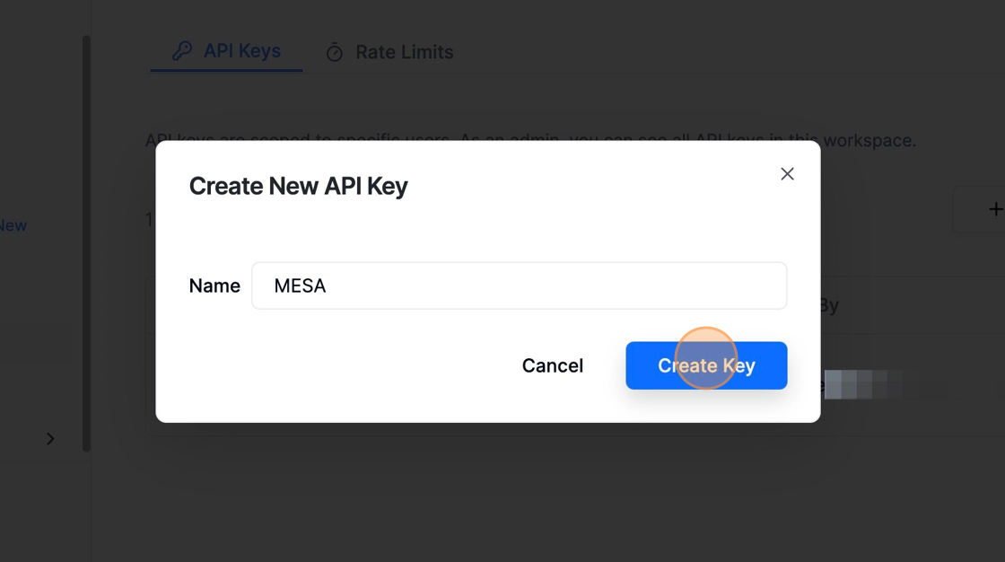Click the partially visible New link
Viewport: 1005px width, 562px height.
13,225
